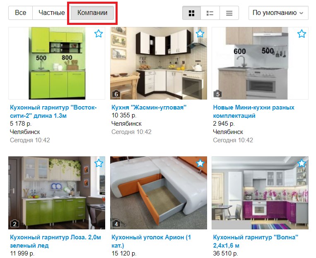
Task: Open link Кухня "Жасмин-угловая"
Action: pyautogui.click(x=149, y=107)
